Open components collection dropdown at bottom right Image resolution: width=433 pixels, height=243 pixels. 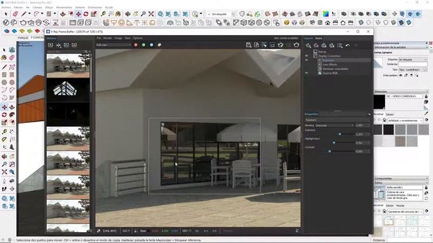[x=405, y=211]
